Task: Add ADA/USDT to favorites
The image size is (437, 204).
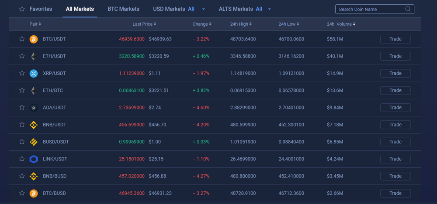Action: click(x=22, y=107)
